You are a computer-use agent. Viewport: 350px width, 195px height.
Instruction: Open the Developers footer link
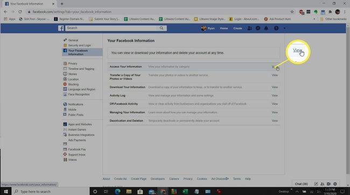[158, 179]
